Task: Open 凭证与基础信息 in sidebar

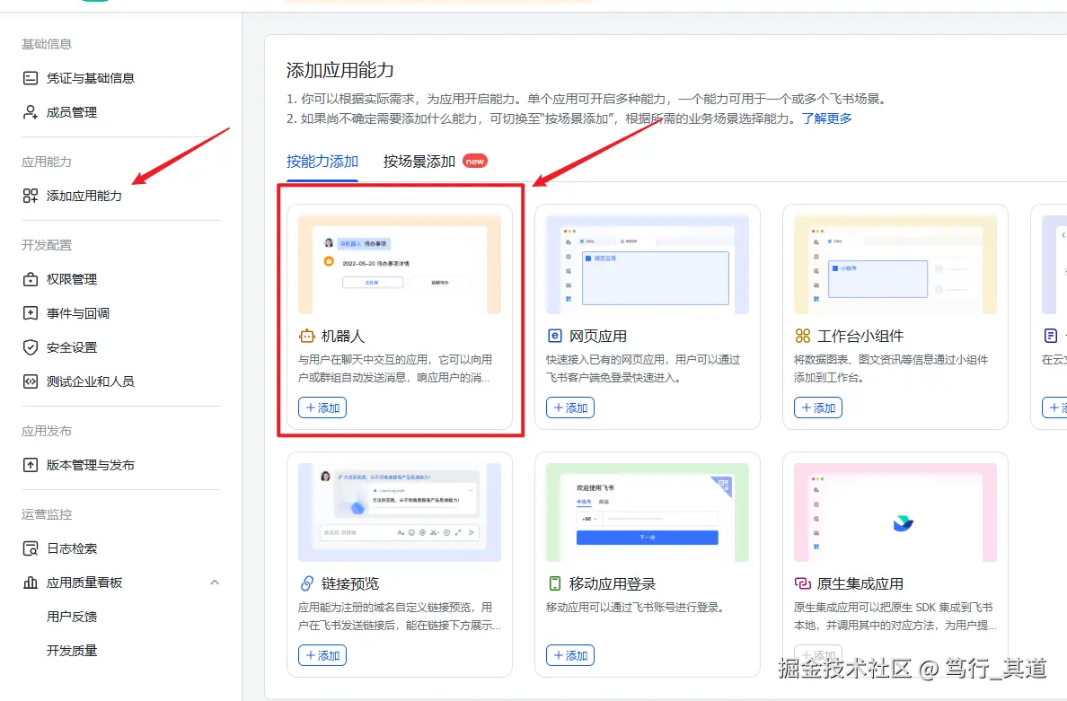Action: [91, 78]
